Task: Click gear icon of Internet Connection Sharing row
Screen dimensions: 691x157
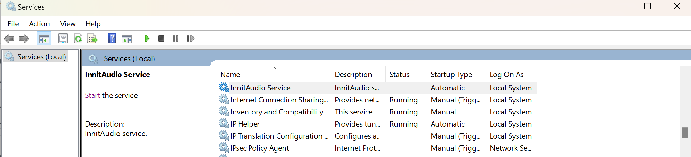Action: (224, 99)
